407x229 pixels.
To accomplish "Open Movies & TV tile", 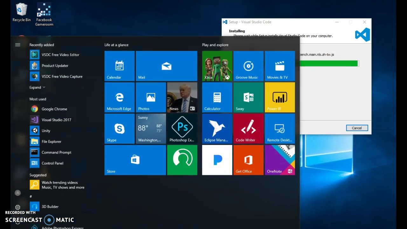I will [x=280, y=66].
